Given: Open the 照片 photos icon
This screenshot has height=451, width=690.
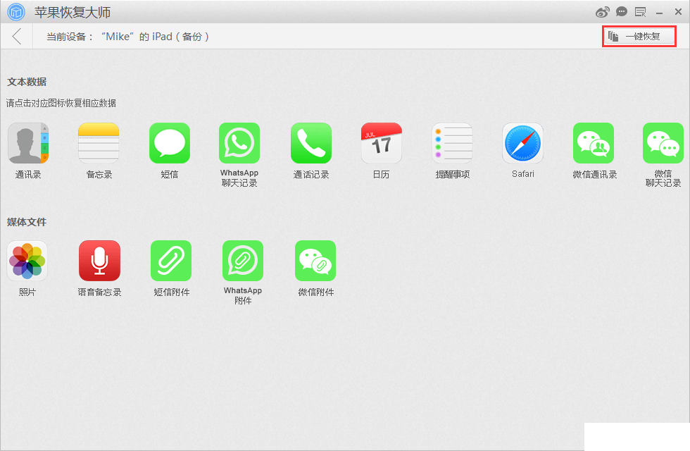Looking at the screenshot, I should click(x=27, y=261).
